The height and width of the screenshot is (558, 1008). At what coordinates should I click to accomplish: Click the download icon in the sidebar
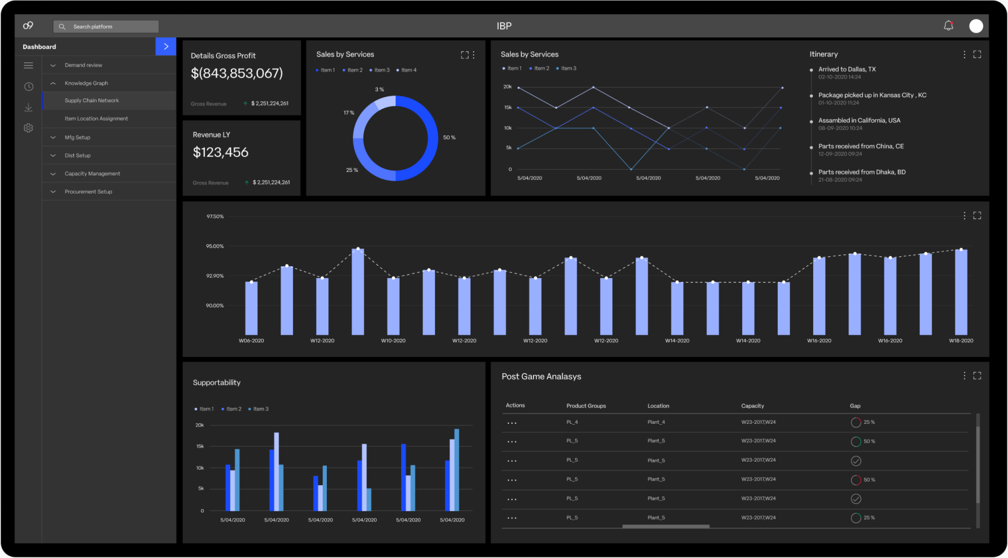(x=29, y=107)
